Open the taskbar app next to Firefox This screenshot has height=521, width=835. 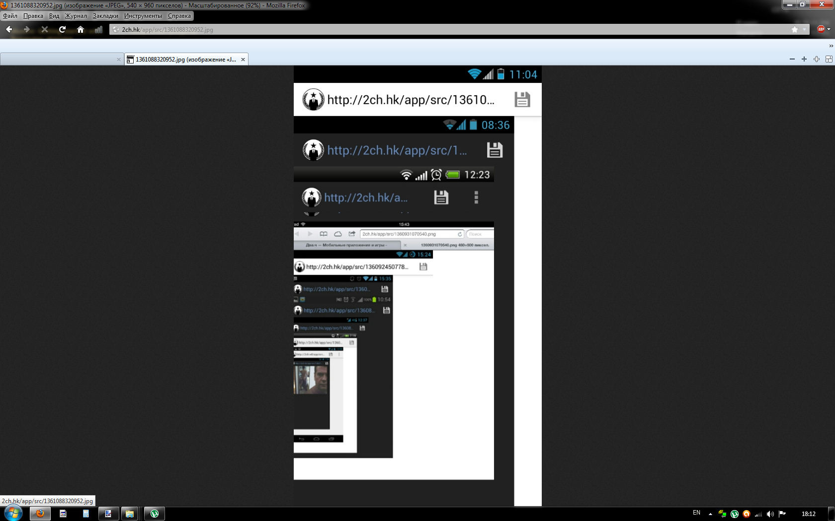63,514
